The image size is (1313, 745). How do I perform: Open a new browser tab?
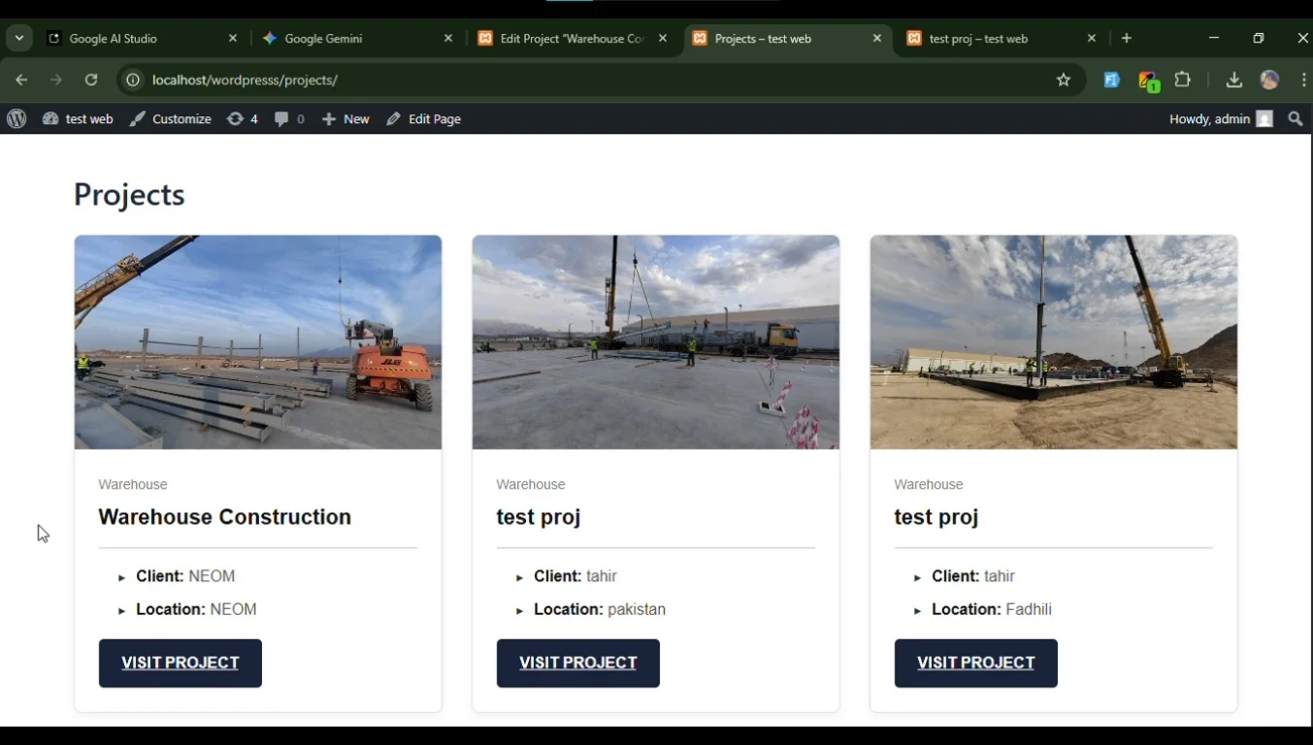[1127, 39]
